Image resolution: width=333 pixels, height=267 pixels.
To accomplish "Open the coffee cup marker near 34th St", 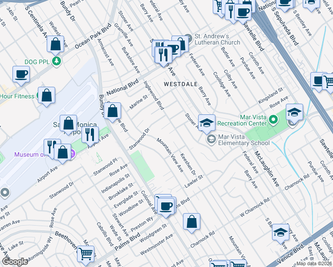I will [x=21, y=75].
